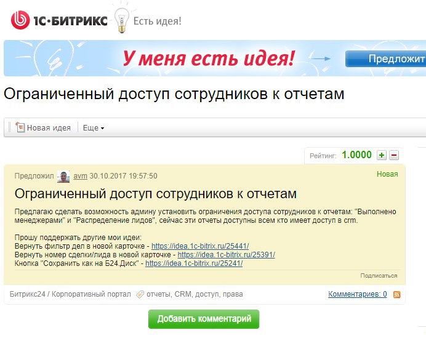Image resolution: width=426 pixels, height=357 pixels.
Task: Select the tag 'права'
Action: pos(233,294)
